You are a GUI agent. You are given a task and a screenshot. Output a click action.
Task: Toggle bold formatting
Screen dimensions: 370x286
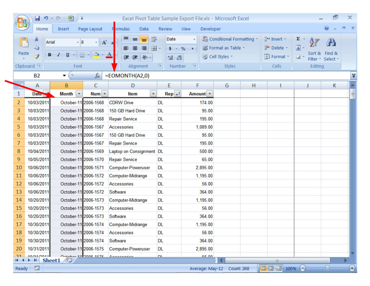(50, 55)
